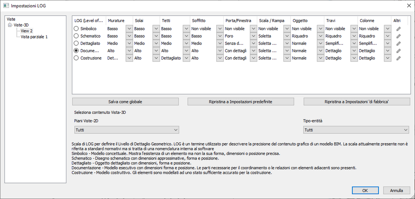The height and width of the screenshot is (199, 415).
Task: Edit other settings for the Simbolico row
Action: coord(398,29)
